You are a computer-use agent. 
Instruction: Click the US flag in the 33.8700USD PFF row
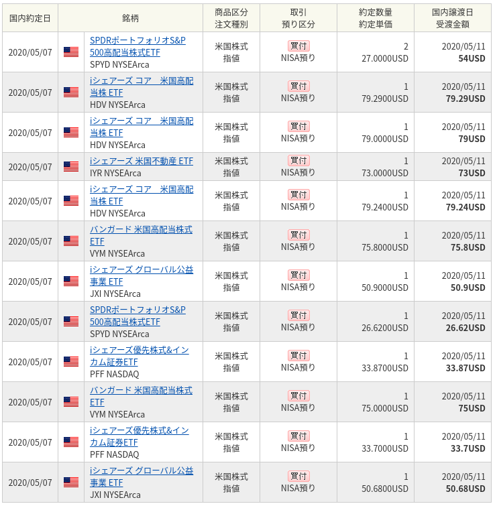[x=71, y=362]
